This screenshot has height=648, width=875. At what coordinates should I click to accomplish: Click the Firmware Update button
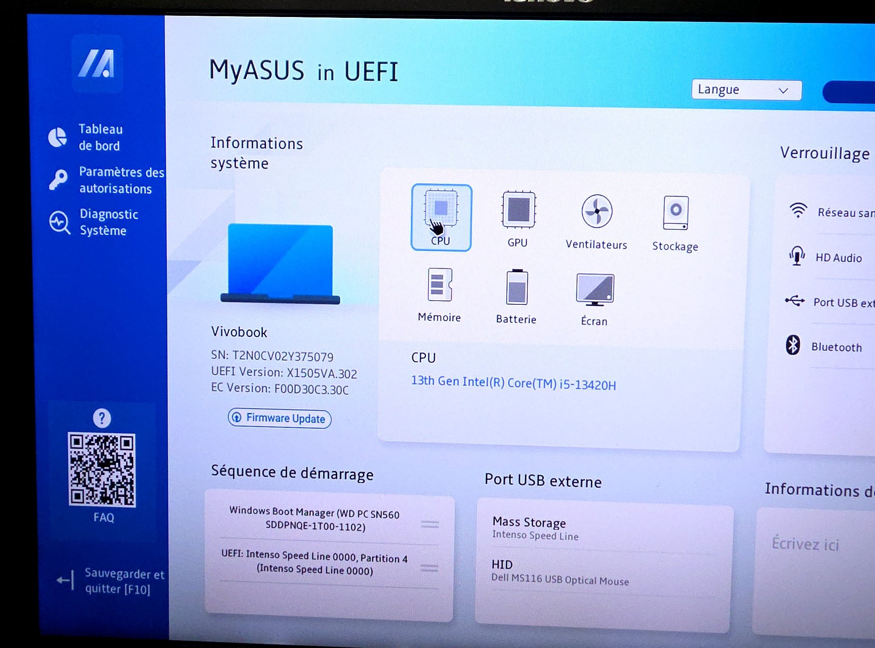(280, 418)
